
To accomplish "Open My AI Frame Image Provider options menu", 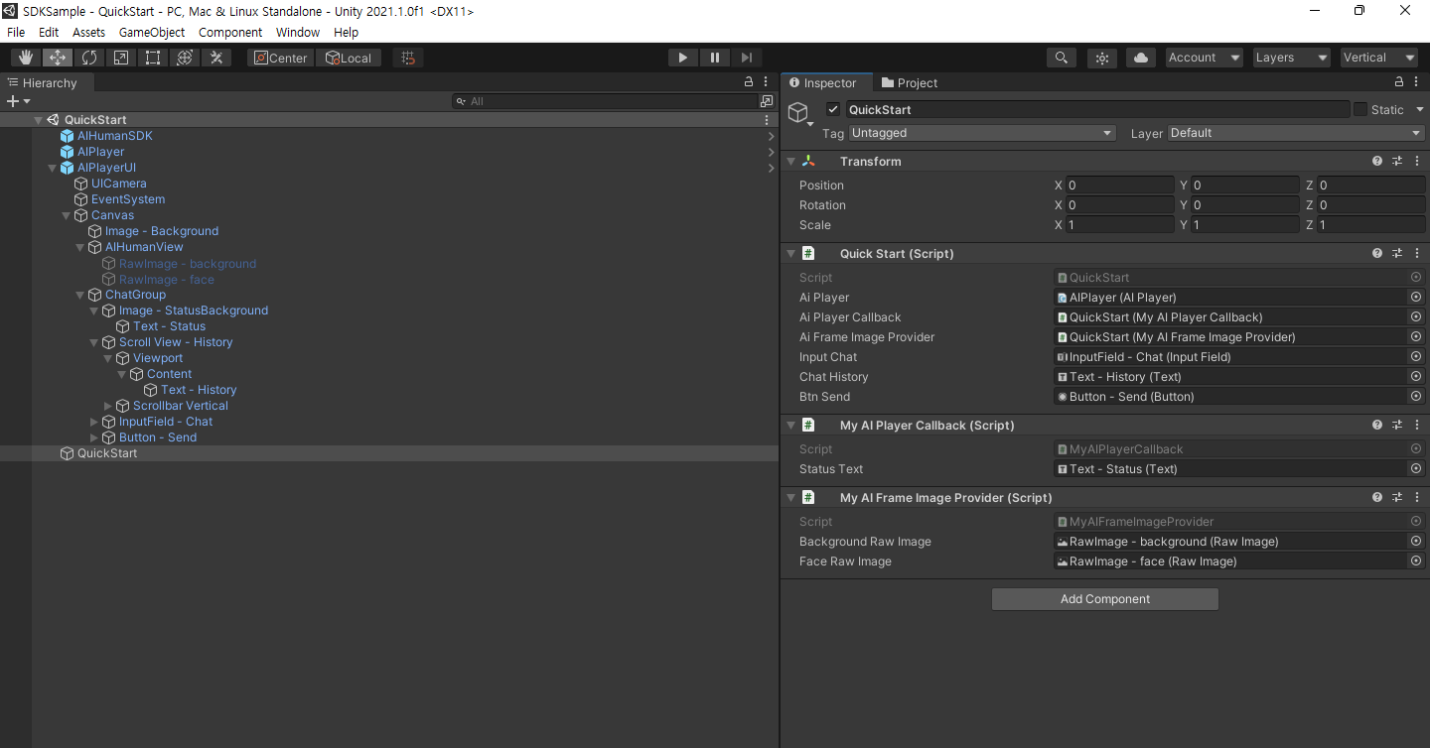I will tap(1417, 497).
